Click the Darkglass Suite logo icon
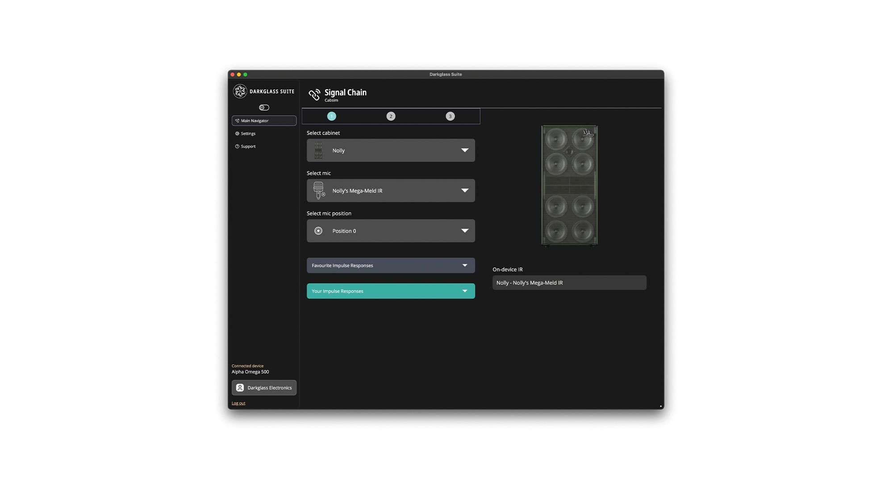Screen dimensions: 893x491 pos(240,91)
